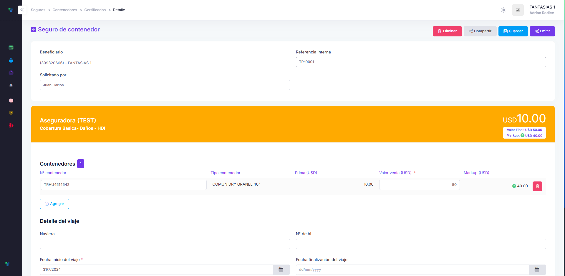Save with the Guardar button
Viewport: 565px width, 276px height.
click(x=513, y=31)
